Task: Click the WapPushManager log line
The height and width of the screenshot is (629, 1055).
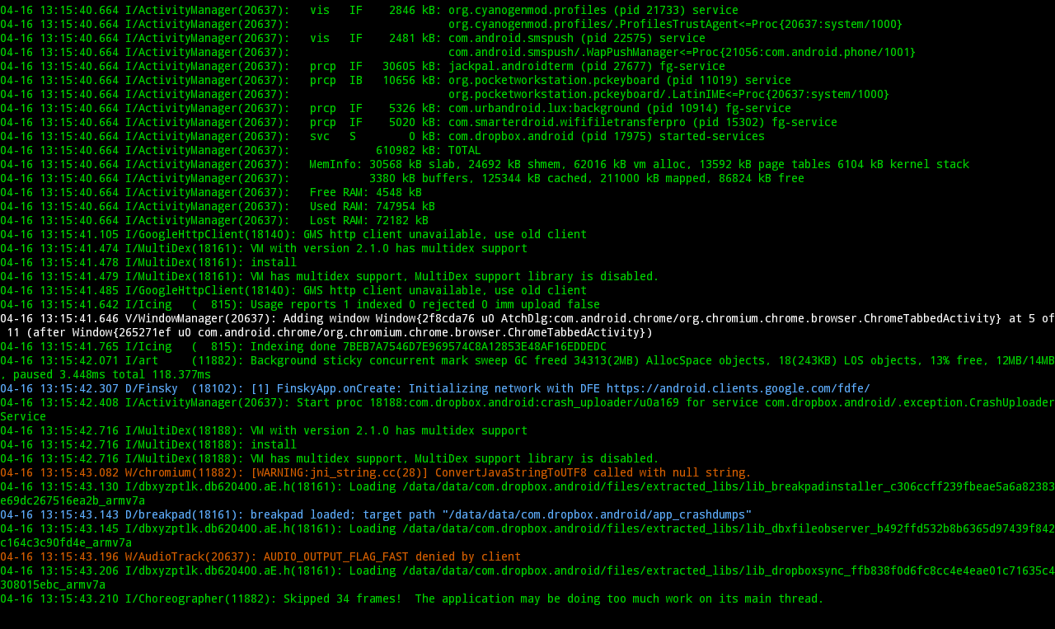Action: point(458,53)
